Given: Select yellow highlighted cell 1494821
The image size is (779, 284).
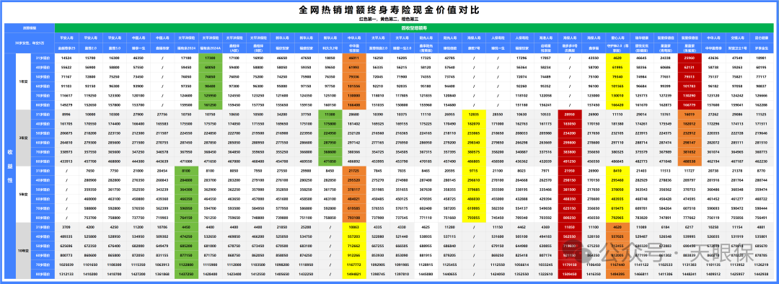Looking at the screenshot, I should [x=354, y=273].
